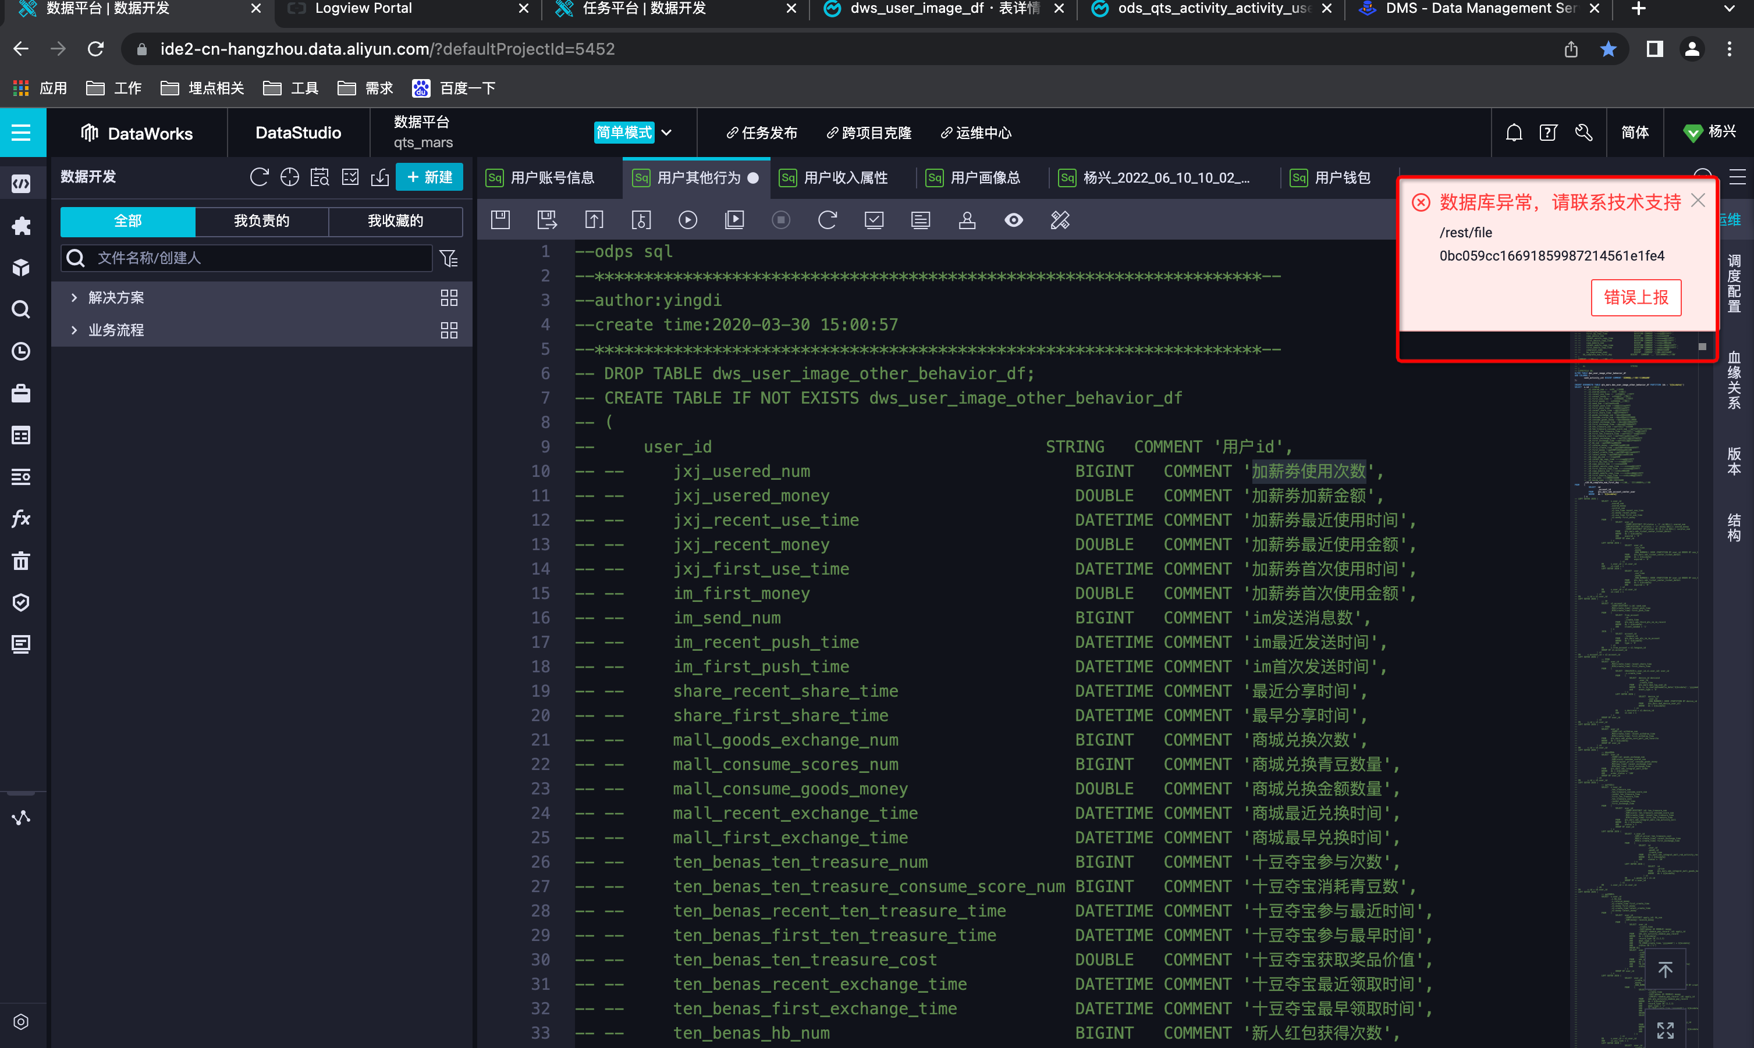
Task: Open a new browser tab
Action: click(x=1639, y=9)
